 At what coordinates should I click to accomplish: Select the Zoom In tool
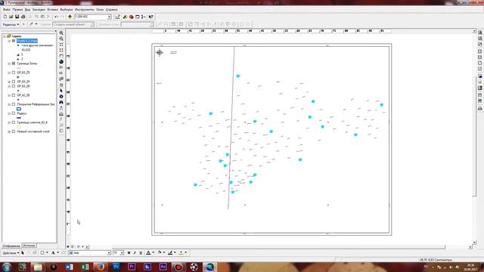click(x=61, y=32)
